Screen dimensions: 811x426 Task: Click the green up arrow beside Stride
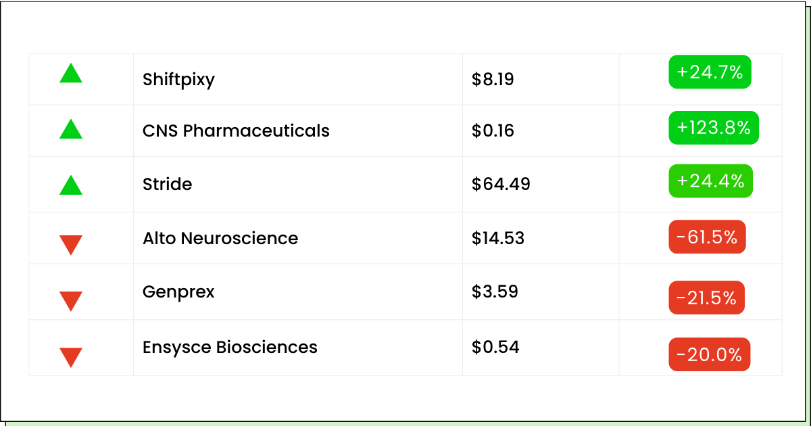(x=71, y=185)
